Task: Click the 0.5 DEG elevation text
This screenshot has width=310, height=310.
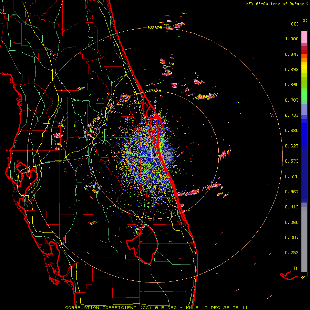Action: click(x=167, y=308)
